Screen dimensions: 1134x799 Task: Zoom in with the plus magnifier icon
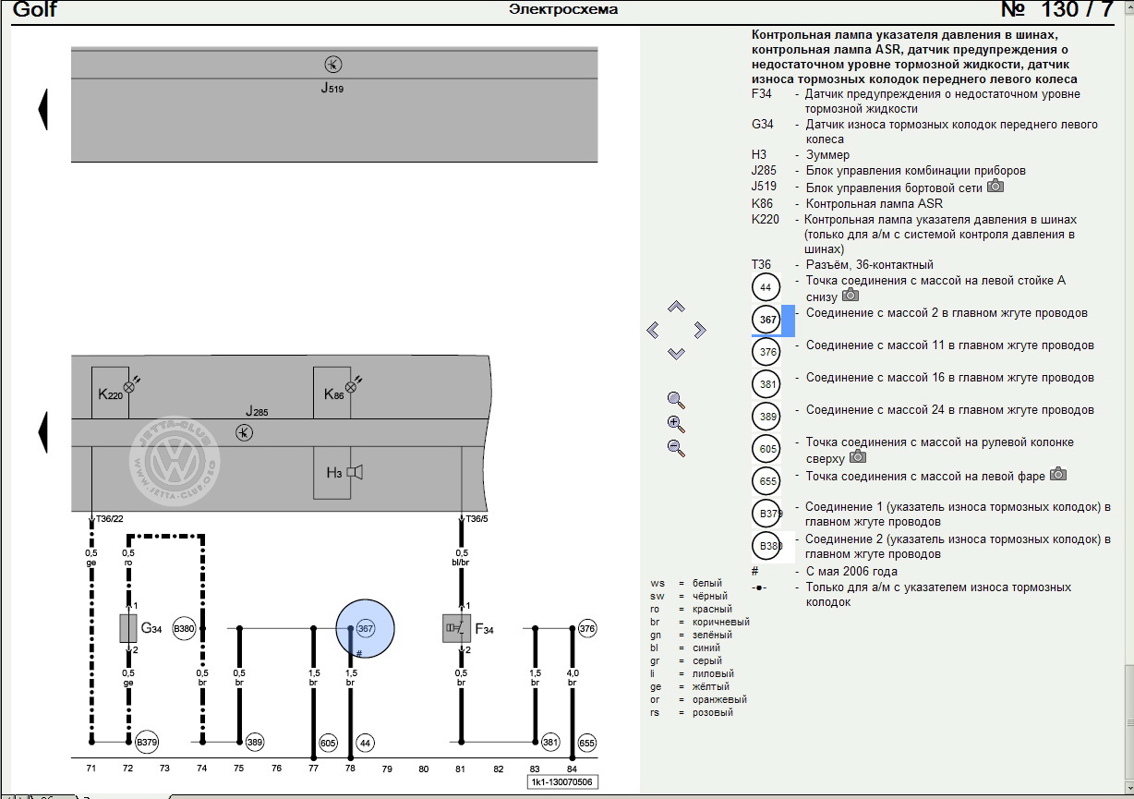676,424
